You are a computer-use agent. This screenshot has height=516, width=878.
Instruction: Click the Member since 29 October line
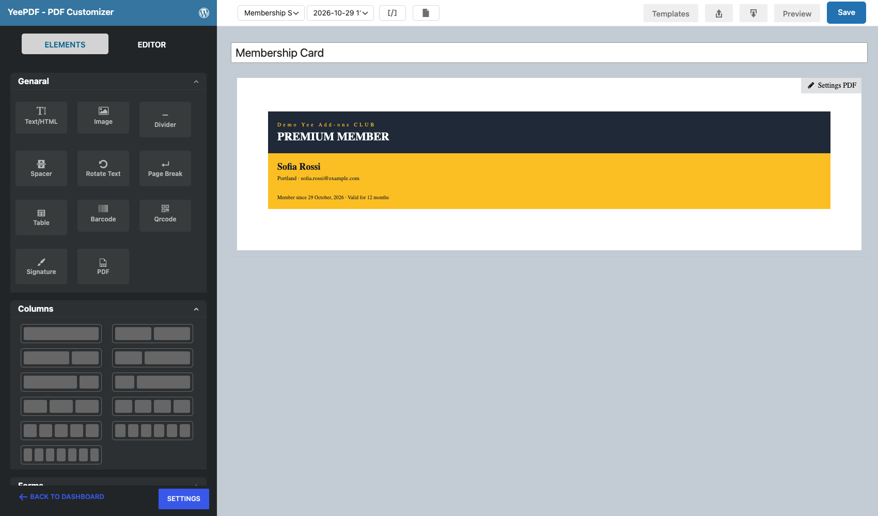[x=333, y=198]
